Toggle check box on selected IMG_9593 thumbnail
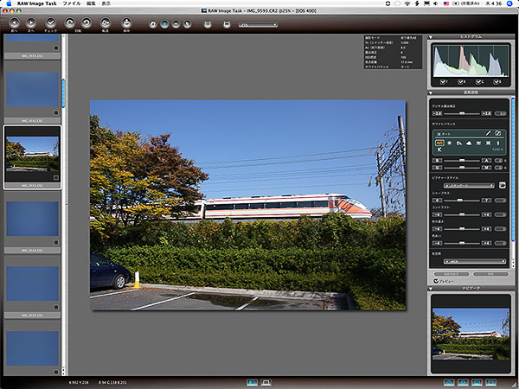The image size is (519, 389). 56,177
